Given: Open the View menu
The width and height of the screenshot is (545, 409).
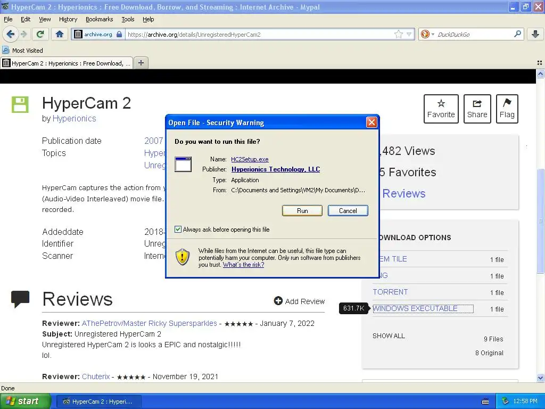Looking at the screenshot, I should 45,19.
